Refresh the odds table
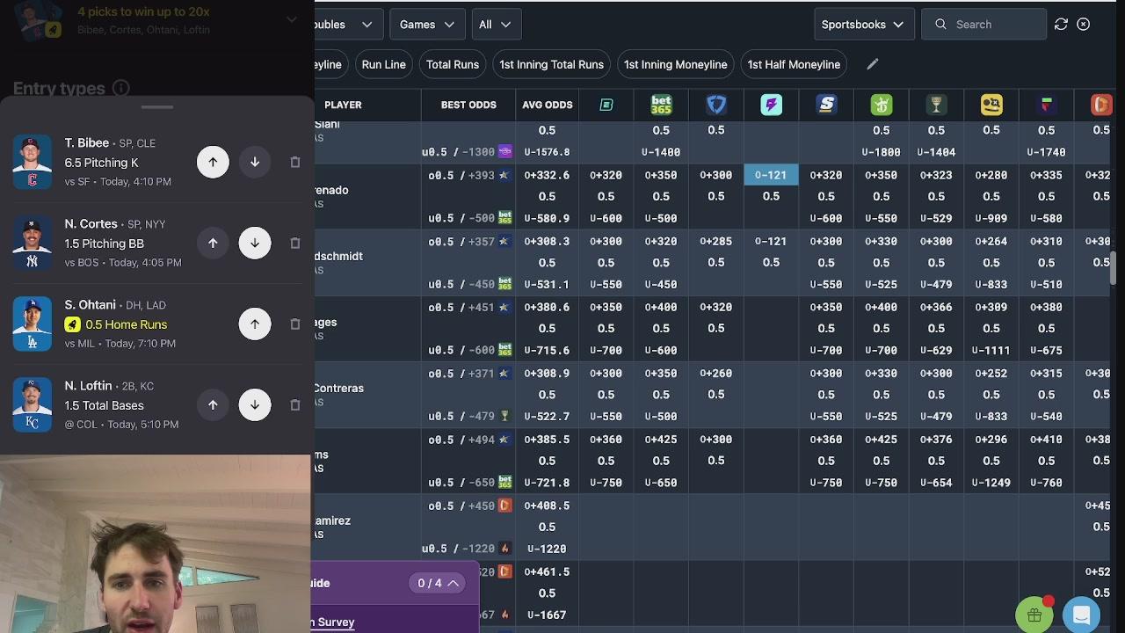This screenshot has width=1125, height=633. [1061, 25]
